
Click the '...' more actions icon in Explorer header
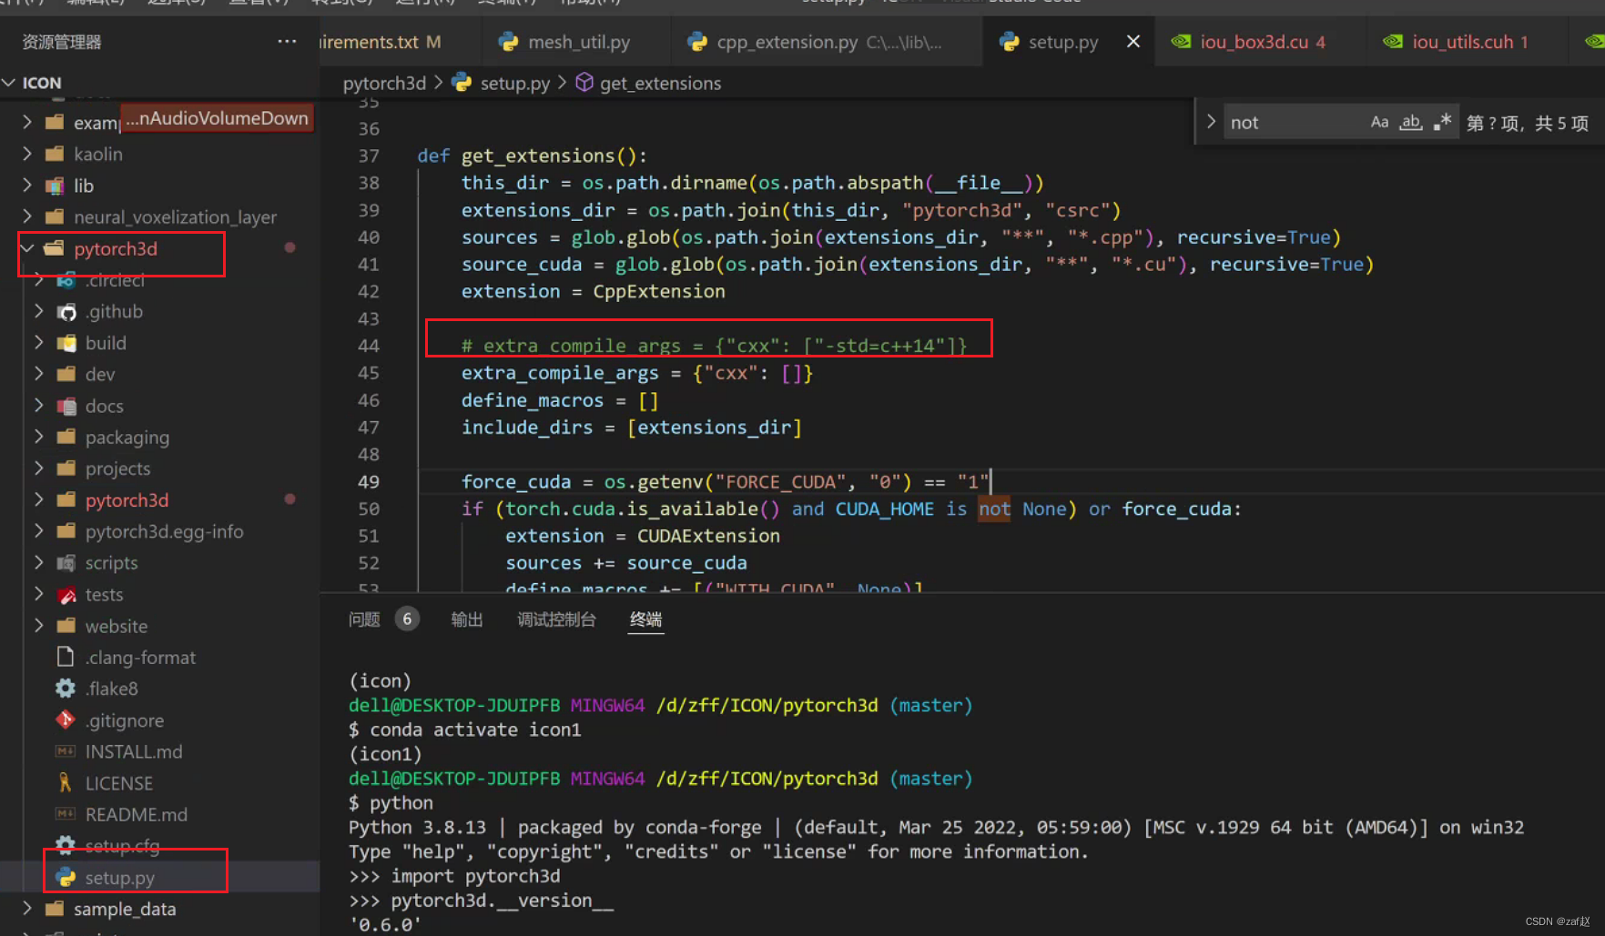coord(287,41)
